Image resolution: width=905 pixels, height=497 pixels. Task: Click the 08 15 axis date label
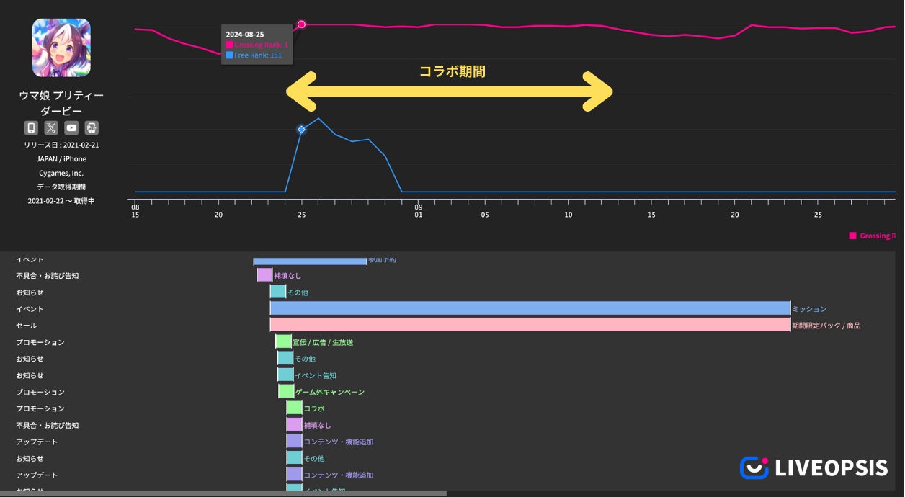coord(135,211)
